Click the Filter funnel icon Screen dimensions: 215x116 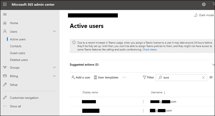pos(144,78)
